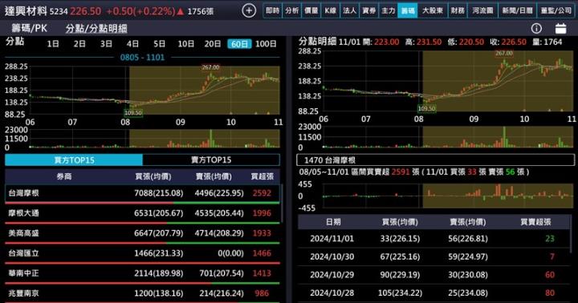Open the 大股東 tab
578x303 pixels.
coord(433,10)
